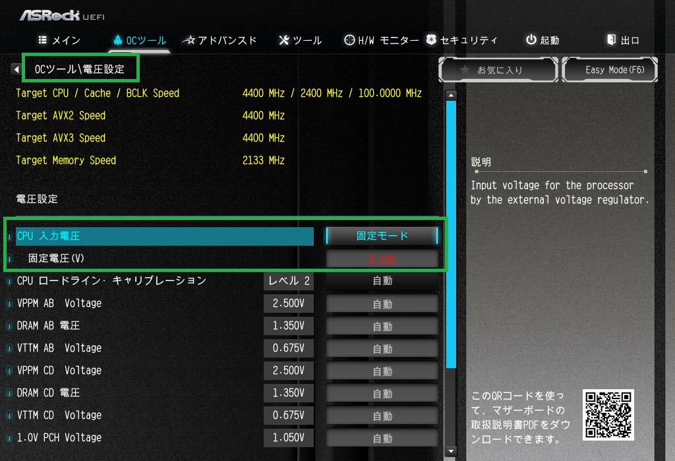
Task: Select the 固定電圧(V) label
Action: [56, 258]
